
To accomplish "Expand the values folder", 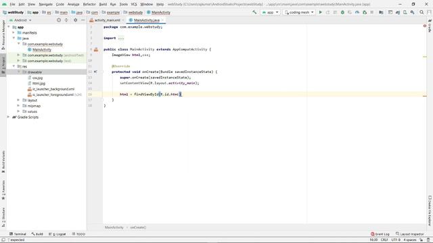I will 18,111.
